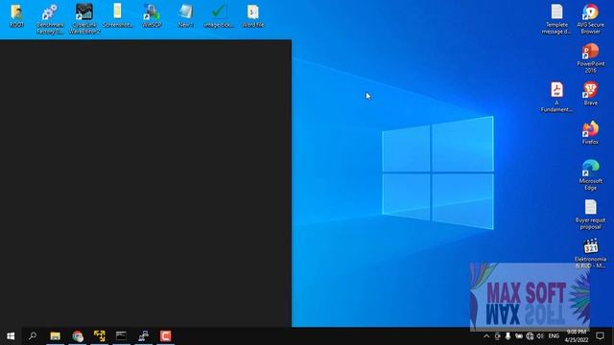This screenshot has height=345, width=614.
Task: Open the network globe tray icon
Action: pos(530,336)
